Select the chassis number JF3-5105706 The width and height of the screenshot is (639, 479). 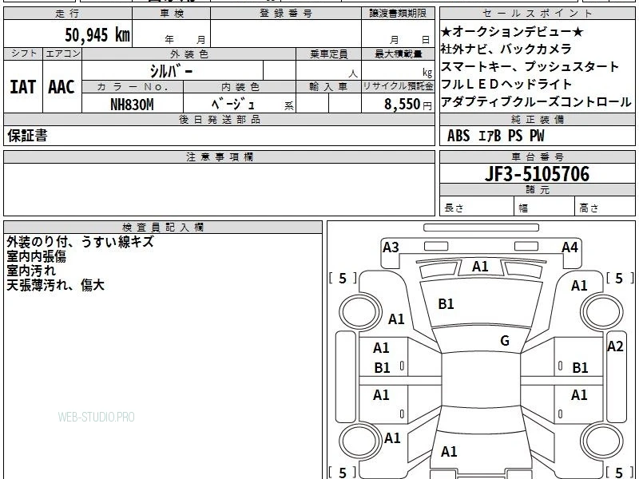[x=537, y=174]
